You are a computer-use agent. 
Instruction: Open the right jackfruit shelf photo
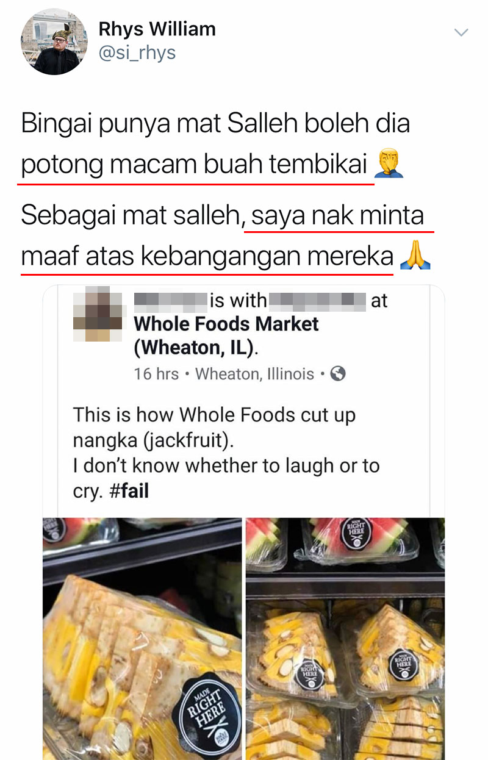tap(345, 639)
